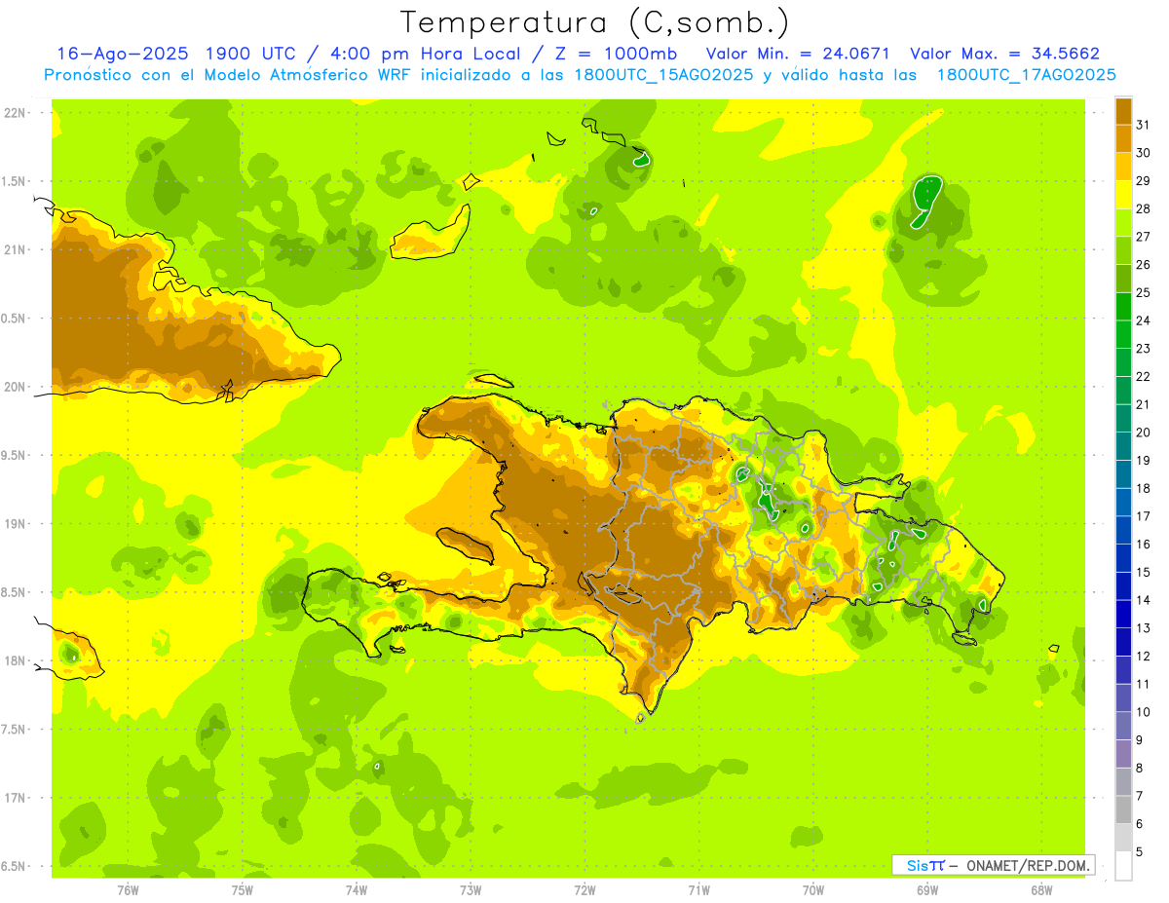
Task: Click the "69W" longitude label
Action: coord(927,890)
